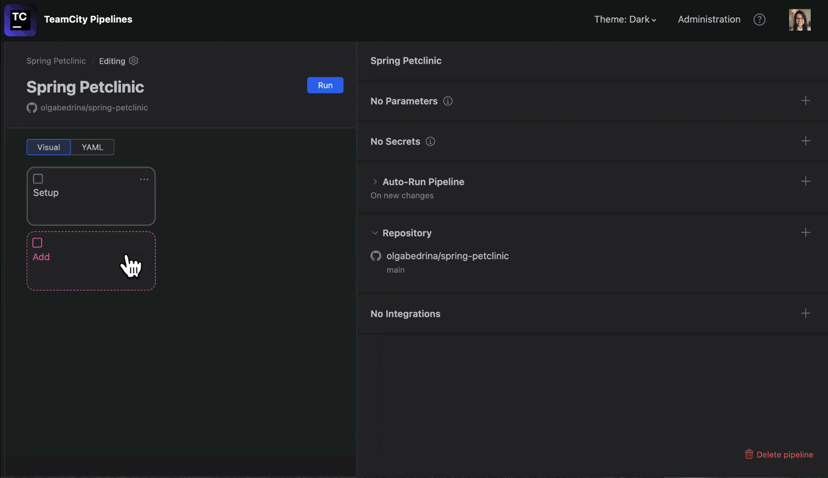Click the large Spring Petclinic pipeline title

[85, 87]
